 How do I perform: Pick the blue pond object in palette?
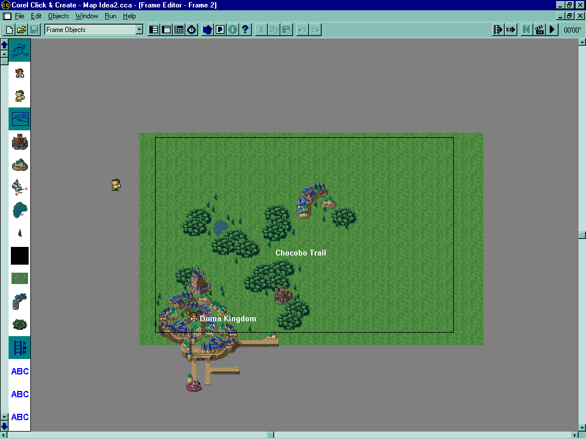pyautogui.click(x=20, y=210)
